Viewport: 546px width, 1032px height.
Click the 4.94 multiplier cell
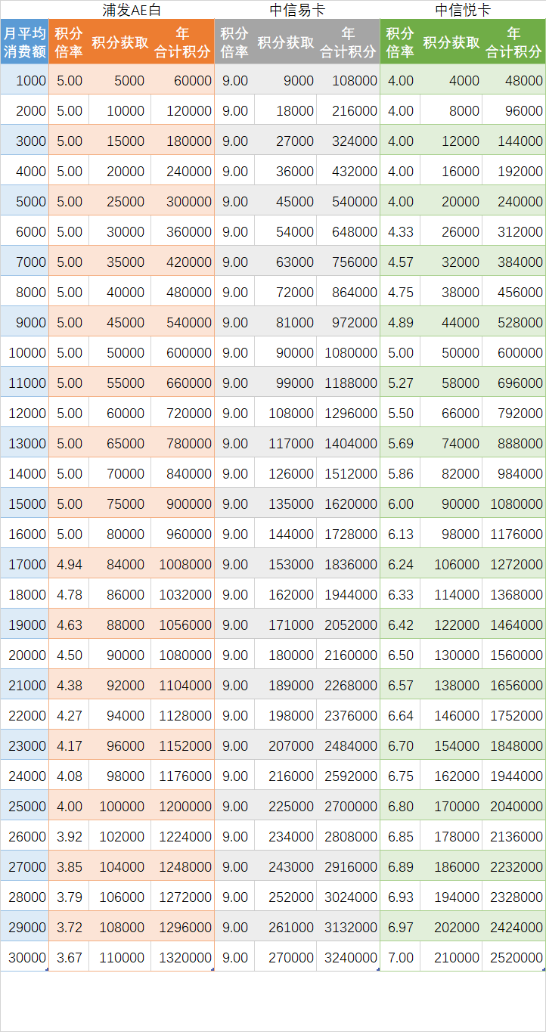pyautogui.click(x=70, y=564)
